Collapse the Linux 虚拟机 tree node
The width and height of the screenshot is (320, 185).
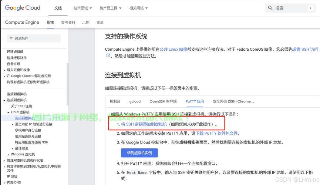coord(9,112)
